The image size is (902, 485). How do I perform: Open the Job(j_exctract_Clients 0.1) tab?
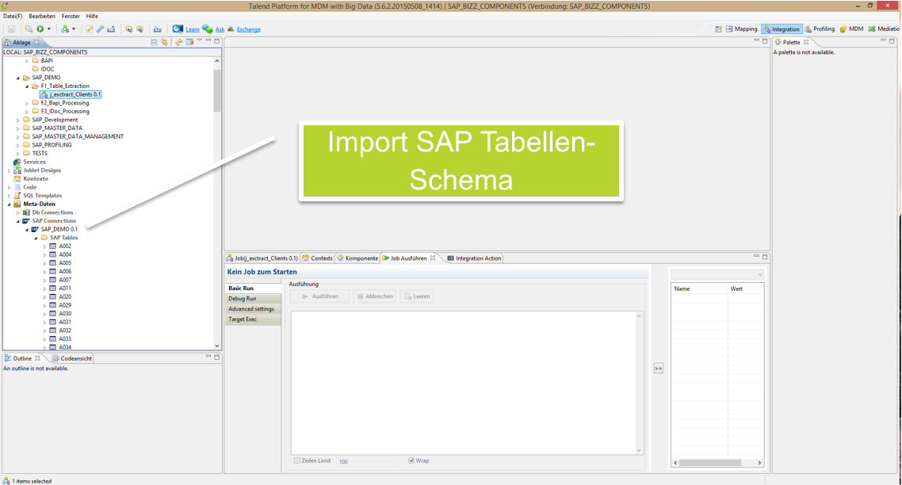click(x=262, y=258)
